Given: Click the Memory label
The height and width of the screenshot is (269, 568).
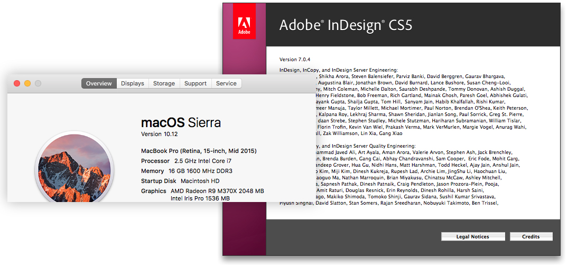Looking at the screenshot, I should tap(153, 171).
